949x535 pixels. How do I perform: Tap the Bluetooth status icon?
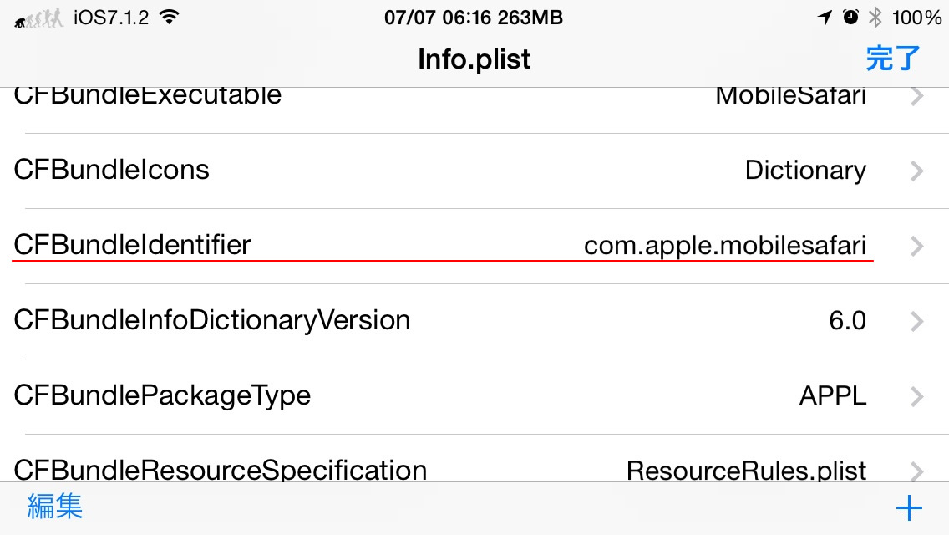pos(875,17)
